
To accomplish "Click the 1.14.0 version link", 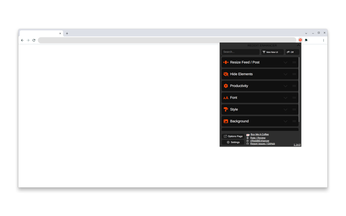I will [x=297, y=145].
